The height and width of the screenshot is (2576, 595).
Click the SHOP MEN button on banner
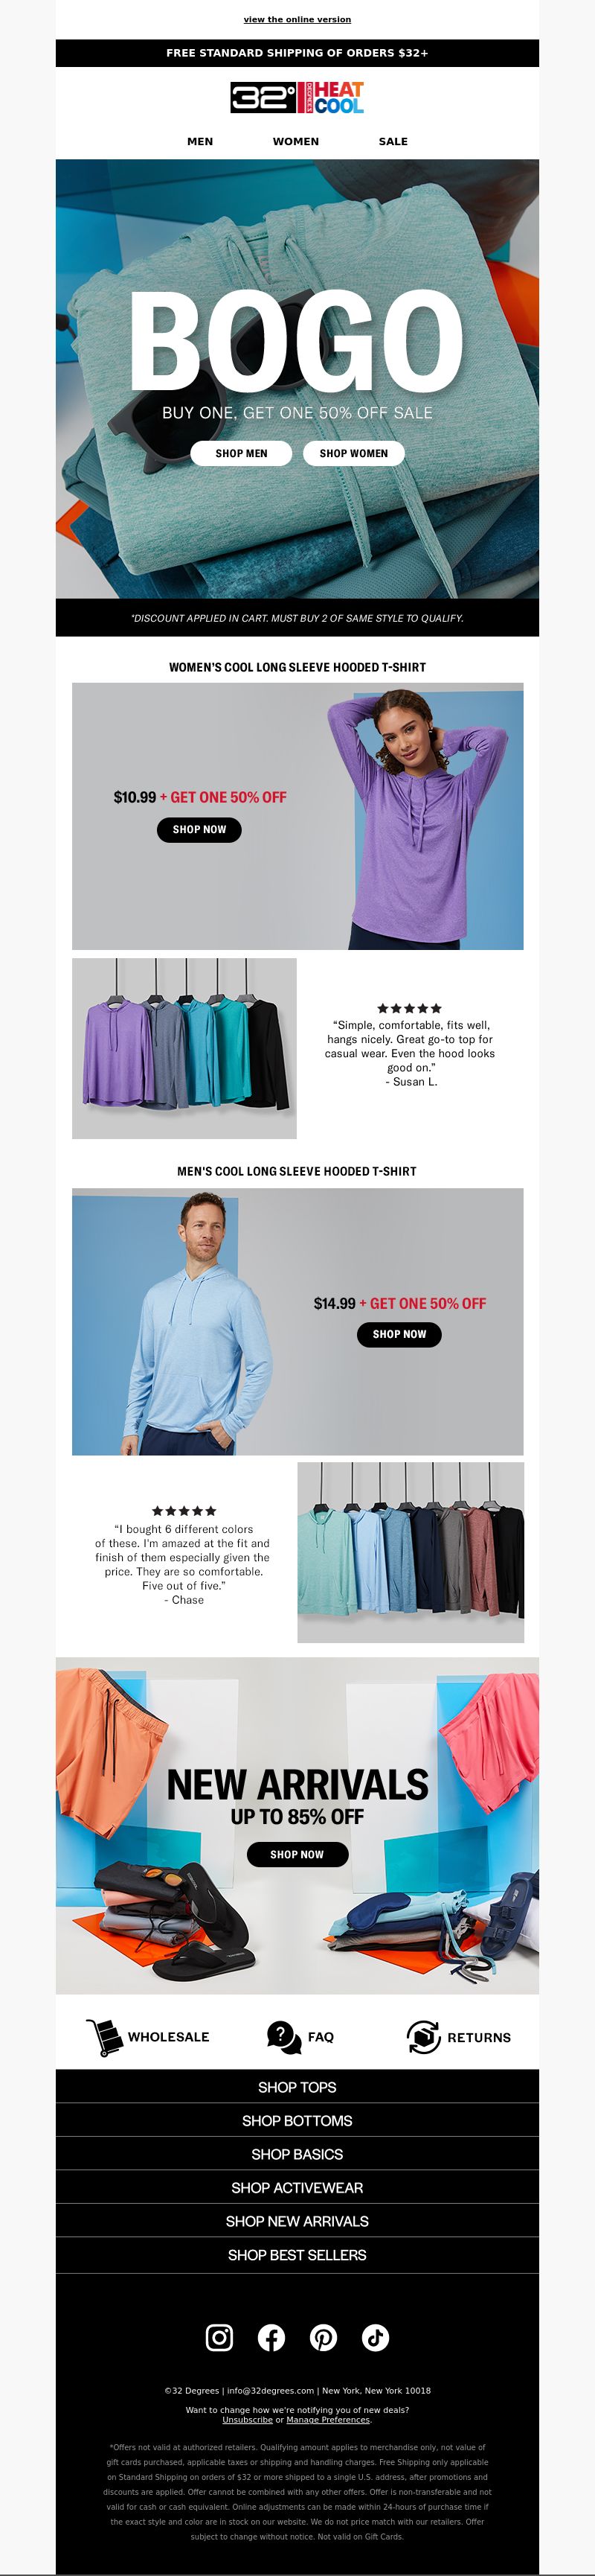pyautogui.click(x=242, y=453)
